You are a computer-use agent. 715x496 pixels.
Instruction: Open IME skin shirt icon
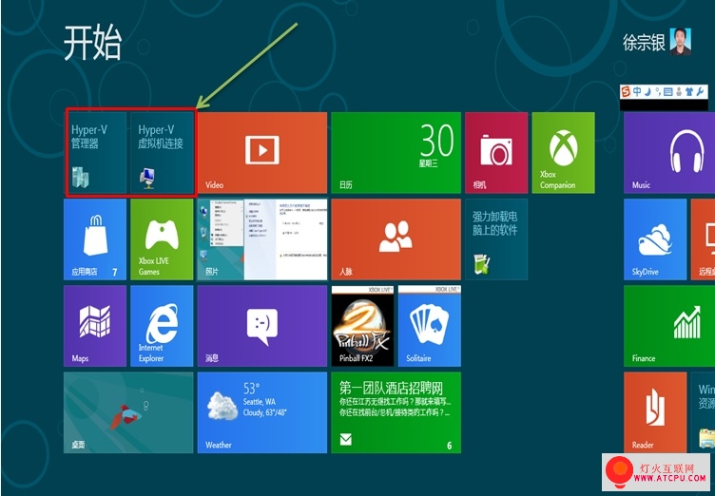tap(689, 91)
